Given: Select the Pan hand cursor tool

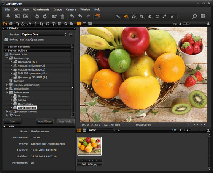Looking at the screenshot, I should (x=126, y=17).
